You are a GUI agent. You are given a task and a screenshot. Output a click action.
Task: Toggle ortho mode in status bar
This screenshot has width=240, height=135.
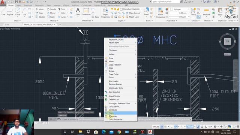click(x=172, y=127)
